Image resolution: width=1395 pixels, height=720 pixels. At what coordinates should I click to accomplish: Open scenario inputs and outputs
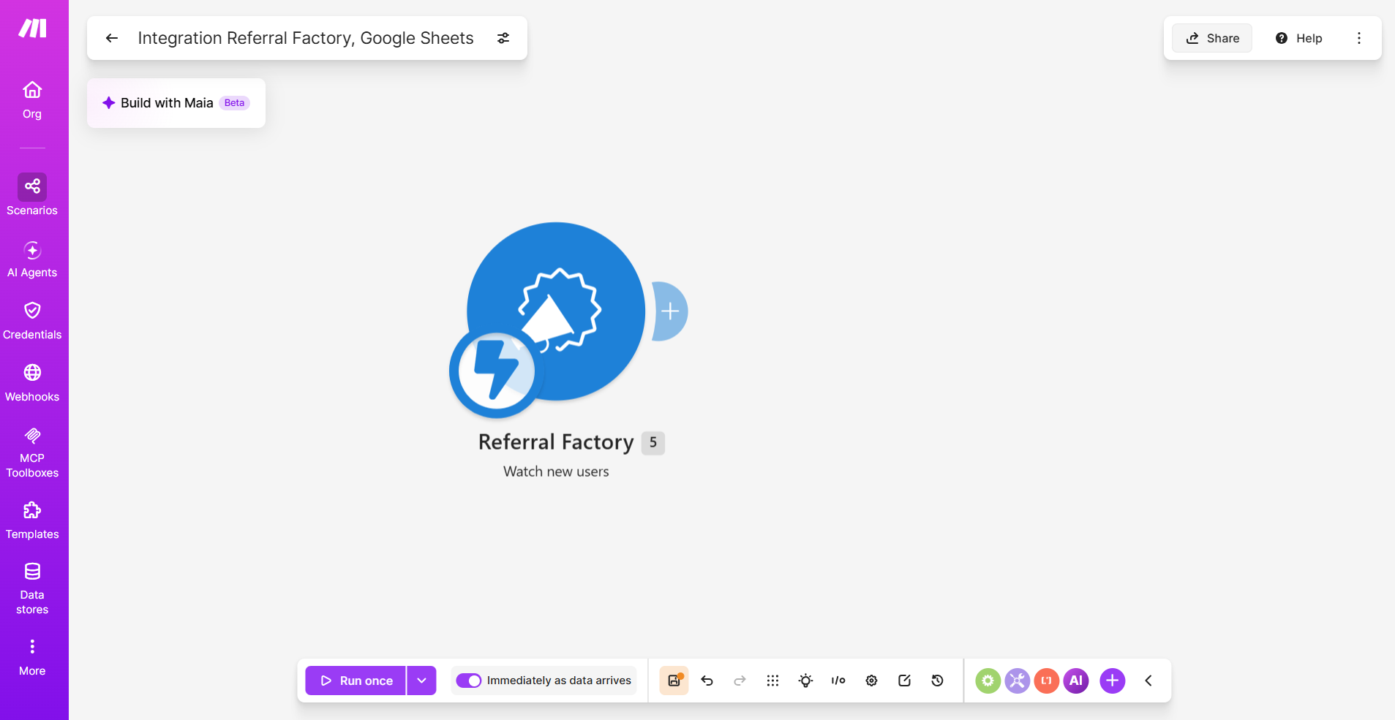838,681
